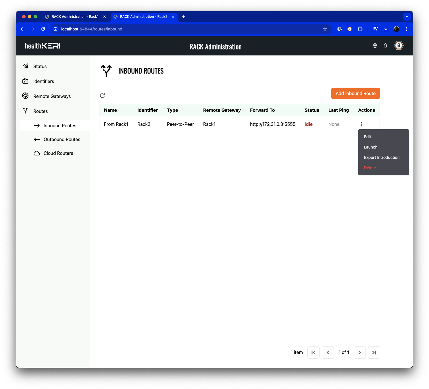Click the notifications bell icon
Viewport: 429px width, 389px height.
[385, 45]
